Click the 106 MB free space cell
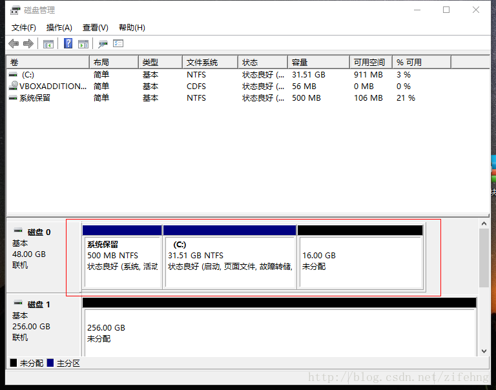Screen dimensions: 496x390 coord(368,98)
